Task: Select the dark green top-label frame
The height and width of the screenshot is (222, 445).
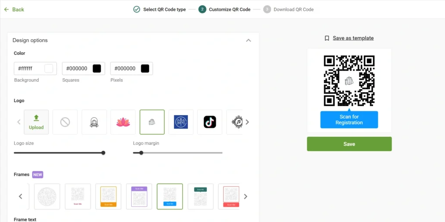Action: [x=201, y=196]
